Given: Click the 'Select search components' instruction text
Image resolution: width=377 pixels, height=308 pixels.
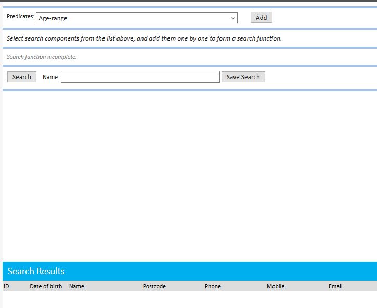Looking at the screenshot, I should [x=144, y=38].
